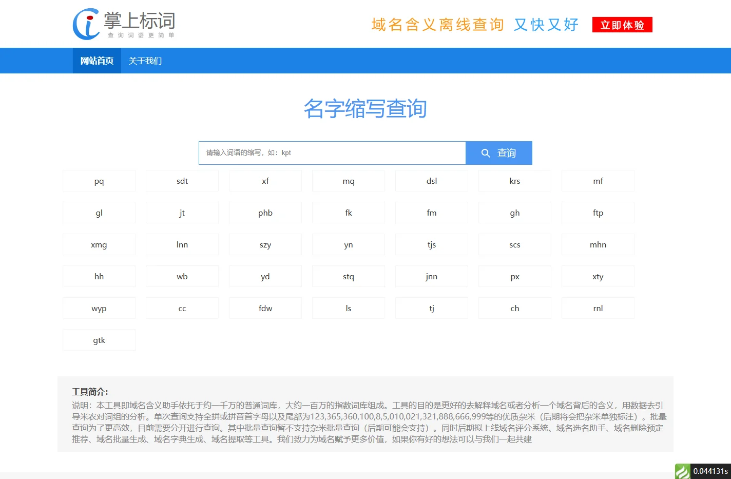Select the mf abbreviation tag
The width and height of the screenshot is (731, 479).
[x=598, y=181]
